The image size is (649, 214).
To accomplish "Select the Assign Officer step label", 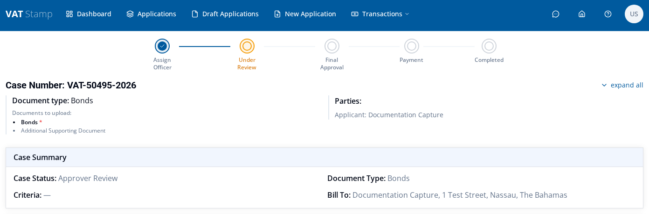I will 162,64.
